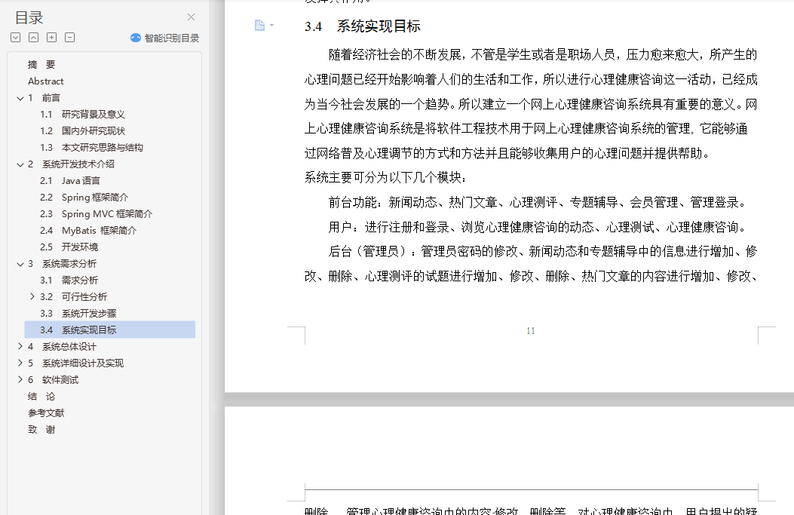Click the cloud icon beside 智能识别目录
Screen dimensions: 794x515
(135, 38)
